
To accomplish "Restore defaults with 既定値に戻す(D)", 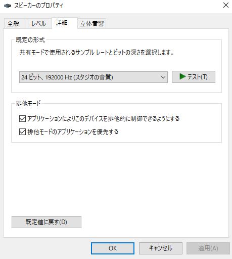I will click(47, 222).
